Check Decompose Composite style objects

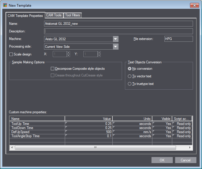click(x=53, y=69)
